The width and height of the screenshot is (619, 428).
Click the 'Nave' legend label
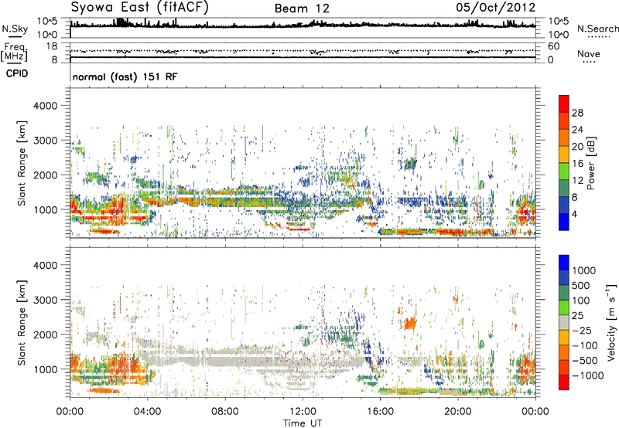pyautogui.click(x=589, y=53)
